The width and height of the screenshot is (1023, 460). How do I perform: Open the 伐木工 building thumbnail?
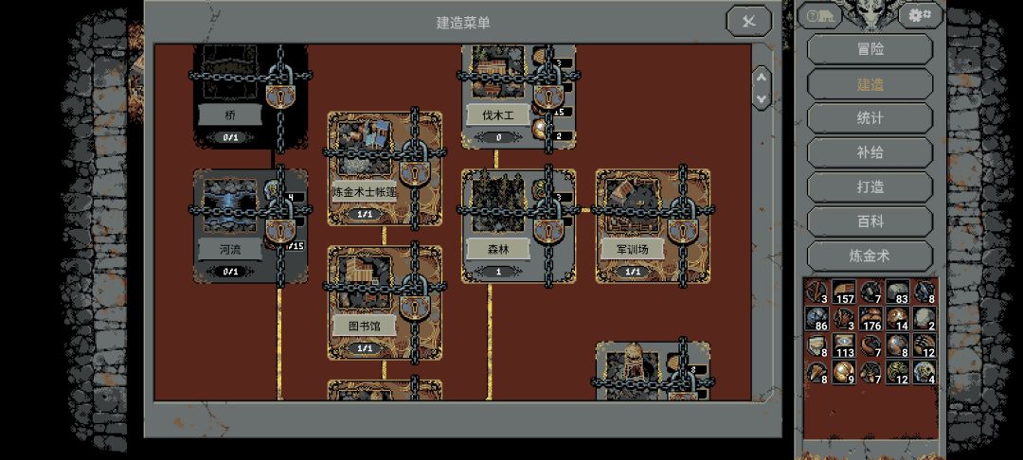498,72
